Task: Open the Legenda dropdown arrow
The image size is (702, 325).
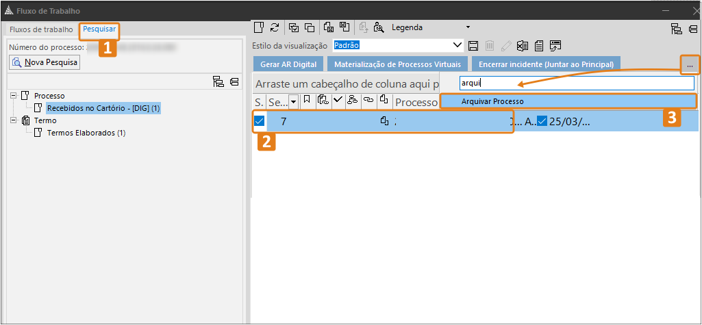Action: tap(468, 27)
